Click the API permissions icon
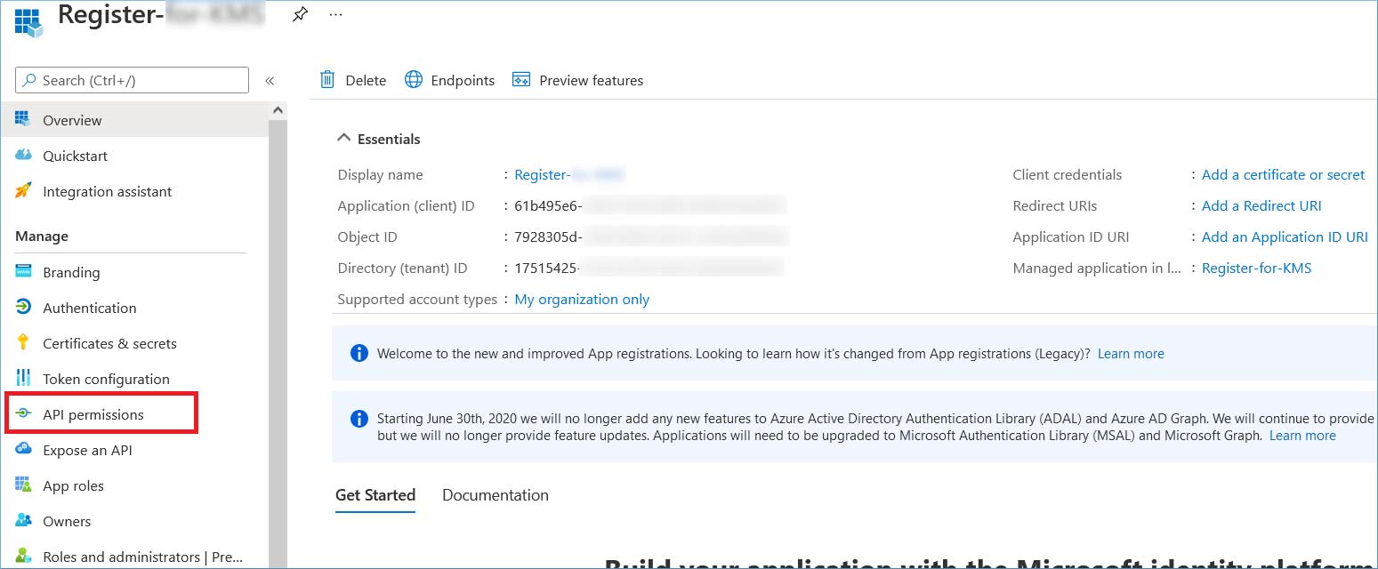1378x569 pixels. tap(23, 414)
